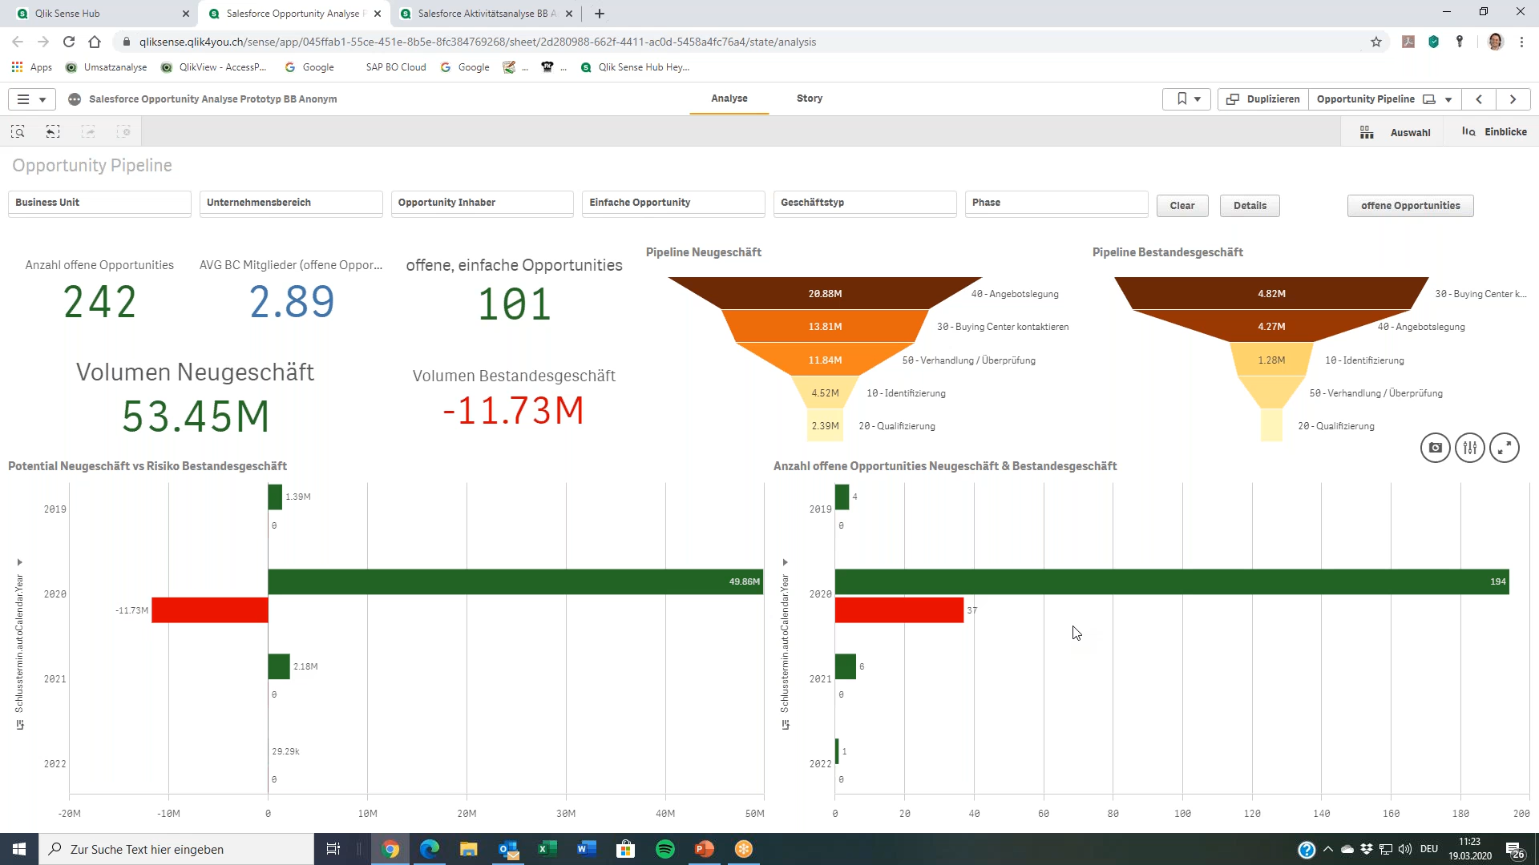This screenshot has height=865, width=1539.
Task: Open Microsoft Edge from the taskbar
Action: pyautogui.click(x=430, y=849)
